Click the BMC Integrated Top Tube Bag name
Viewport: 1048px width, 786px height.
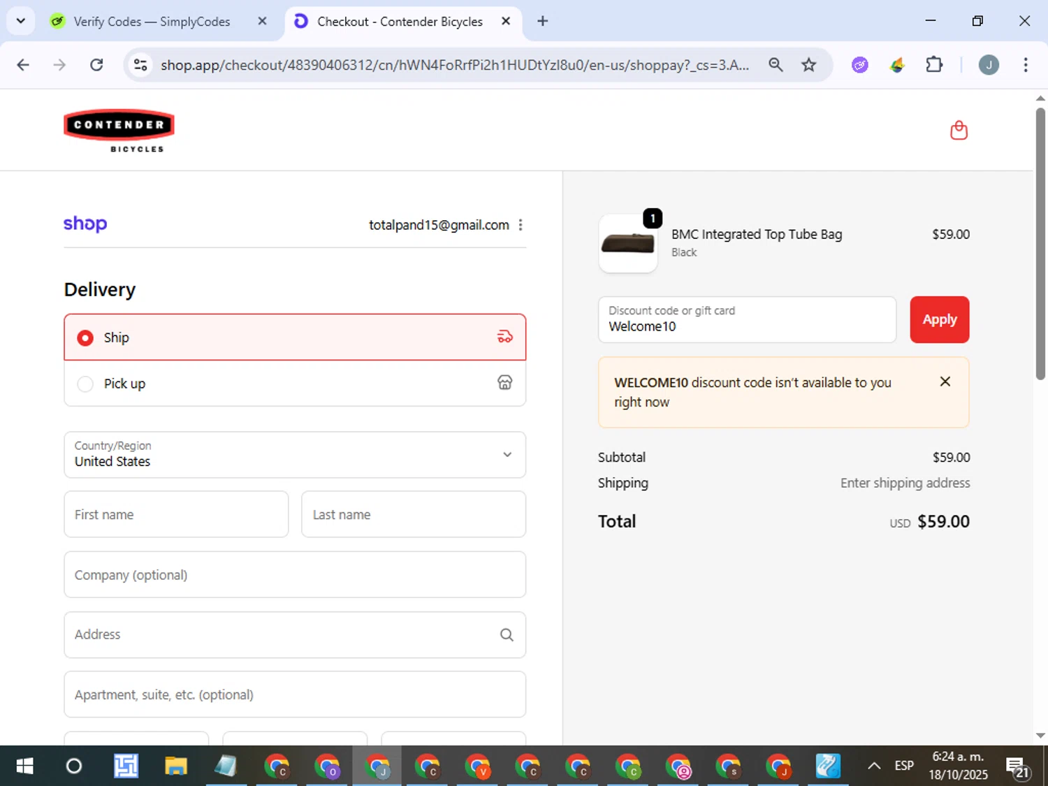[757, 234]
